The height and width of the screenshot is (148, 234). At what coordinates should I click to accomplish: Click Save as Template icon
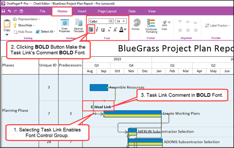(x=79, y=26)
